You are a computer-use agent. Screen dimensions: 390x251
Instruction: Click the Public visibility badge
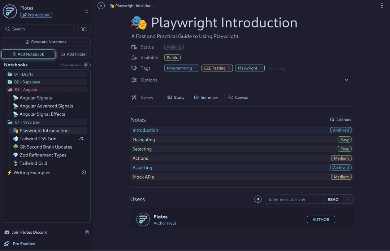point(172,57)
